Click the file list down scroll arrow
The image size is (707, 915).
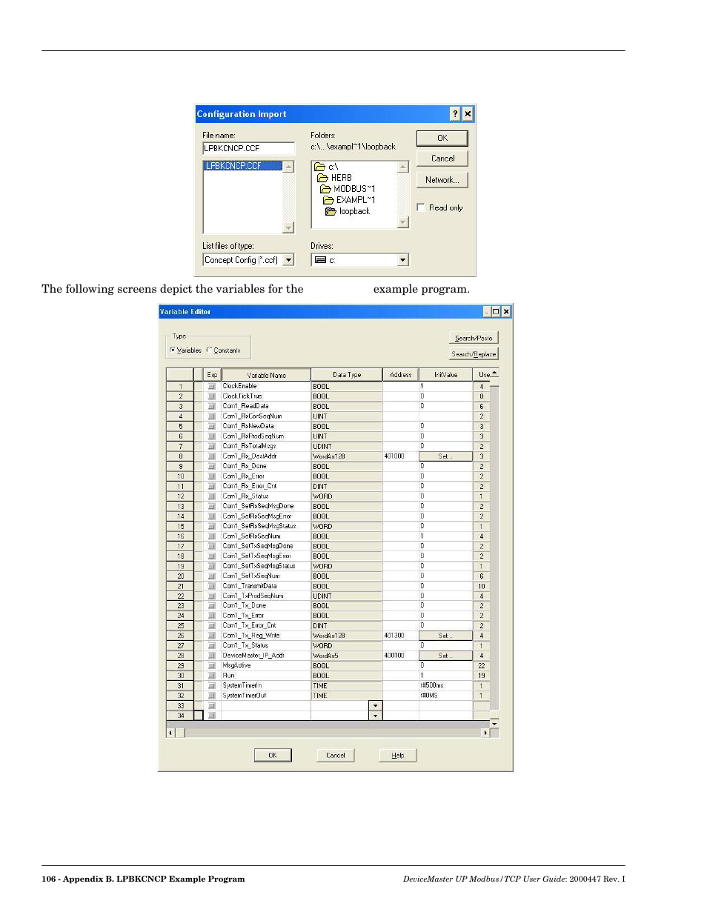(289, 227)
